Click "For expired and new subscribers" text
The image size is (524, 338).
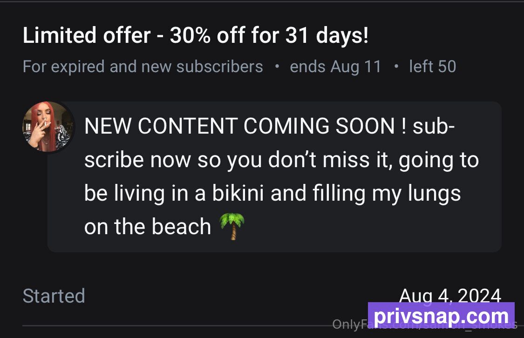[x=143, y=67]
